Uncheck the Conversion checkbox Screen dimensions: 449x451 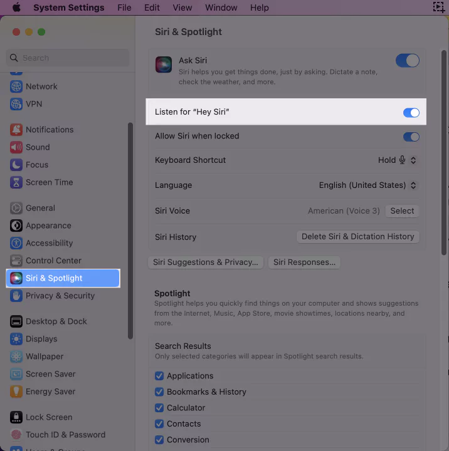[x=159, y=440]
